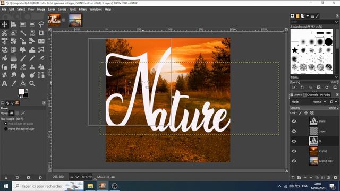Open the layer mode group switcher chevron
This screenshot has height=191, width=340.
336,101
